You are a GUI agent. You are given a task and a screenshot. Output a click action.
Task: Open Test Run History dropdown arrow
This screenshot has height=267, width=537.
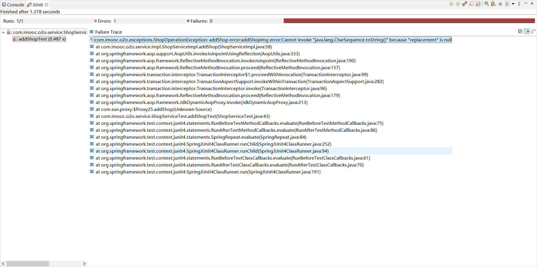tap(513, 4)
